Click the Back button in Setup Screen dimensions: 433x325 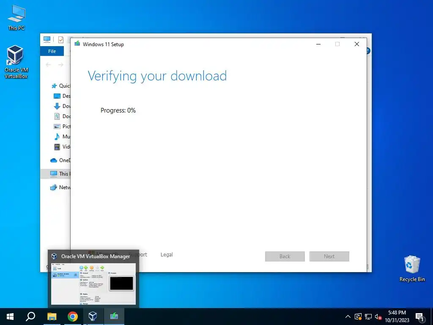click(x=285, y=256)
